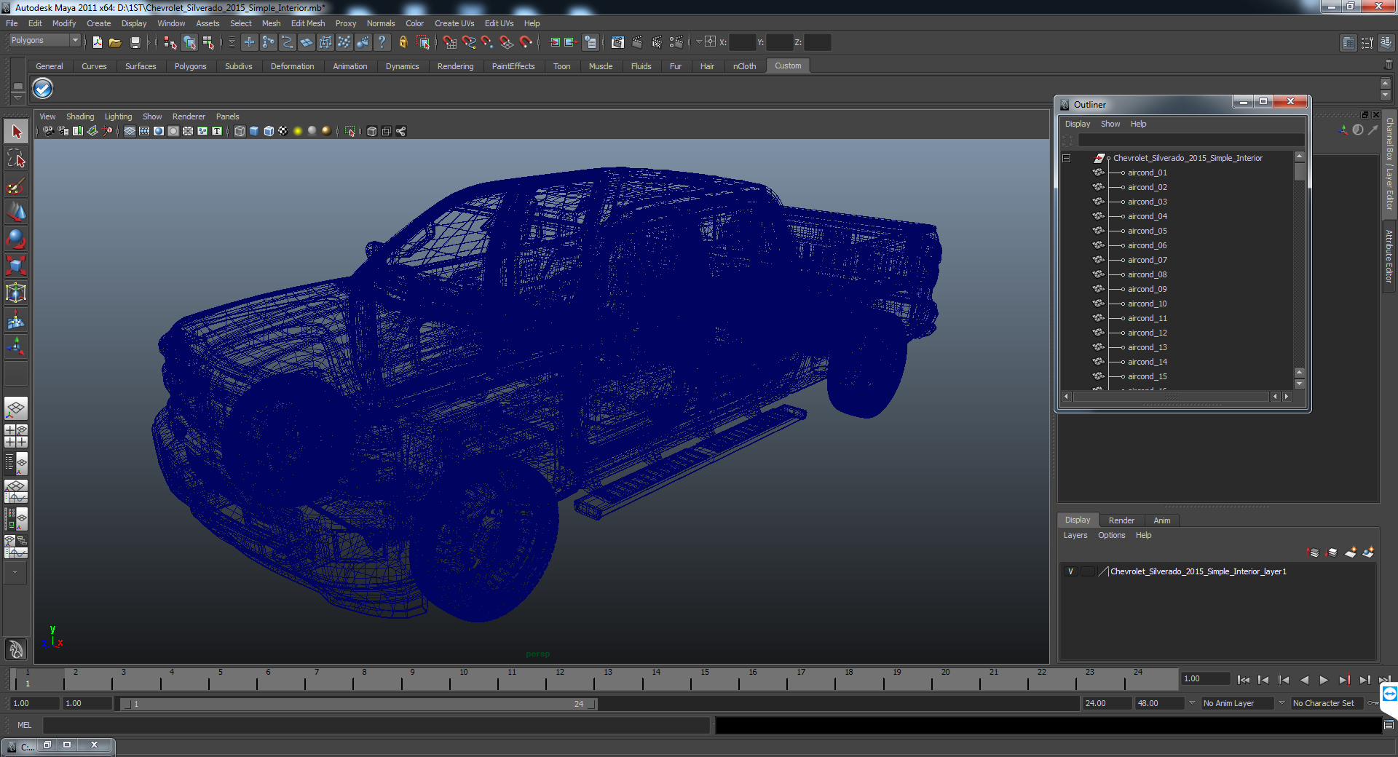The height and width of the screenshot is (757, 1398).
Task: Open the Render View window icon
Action: pyautogui.click(x=617, y=42)
